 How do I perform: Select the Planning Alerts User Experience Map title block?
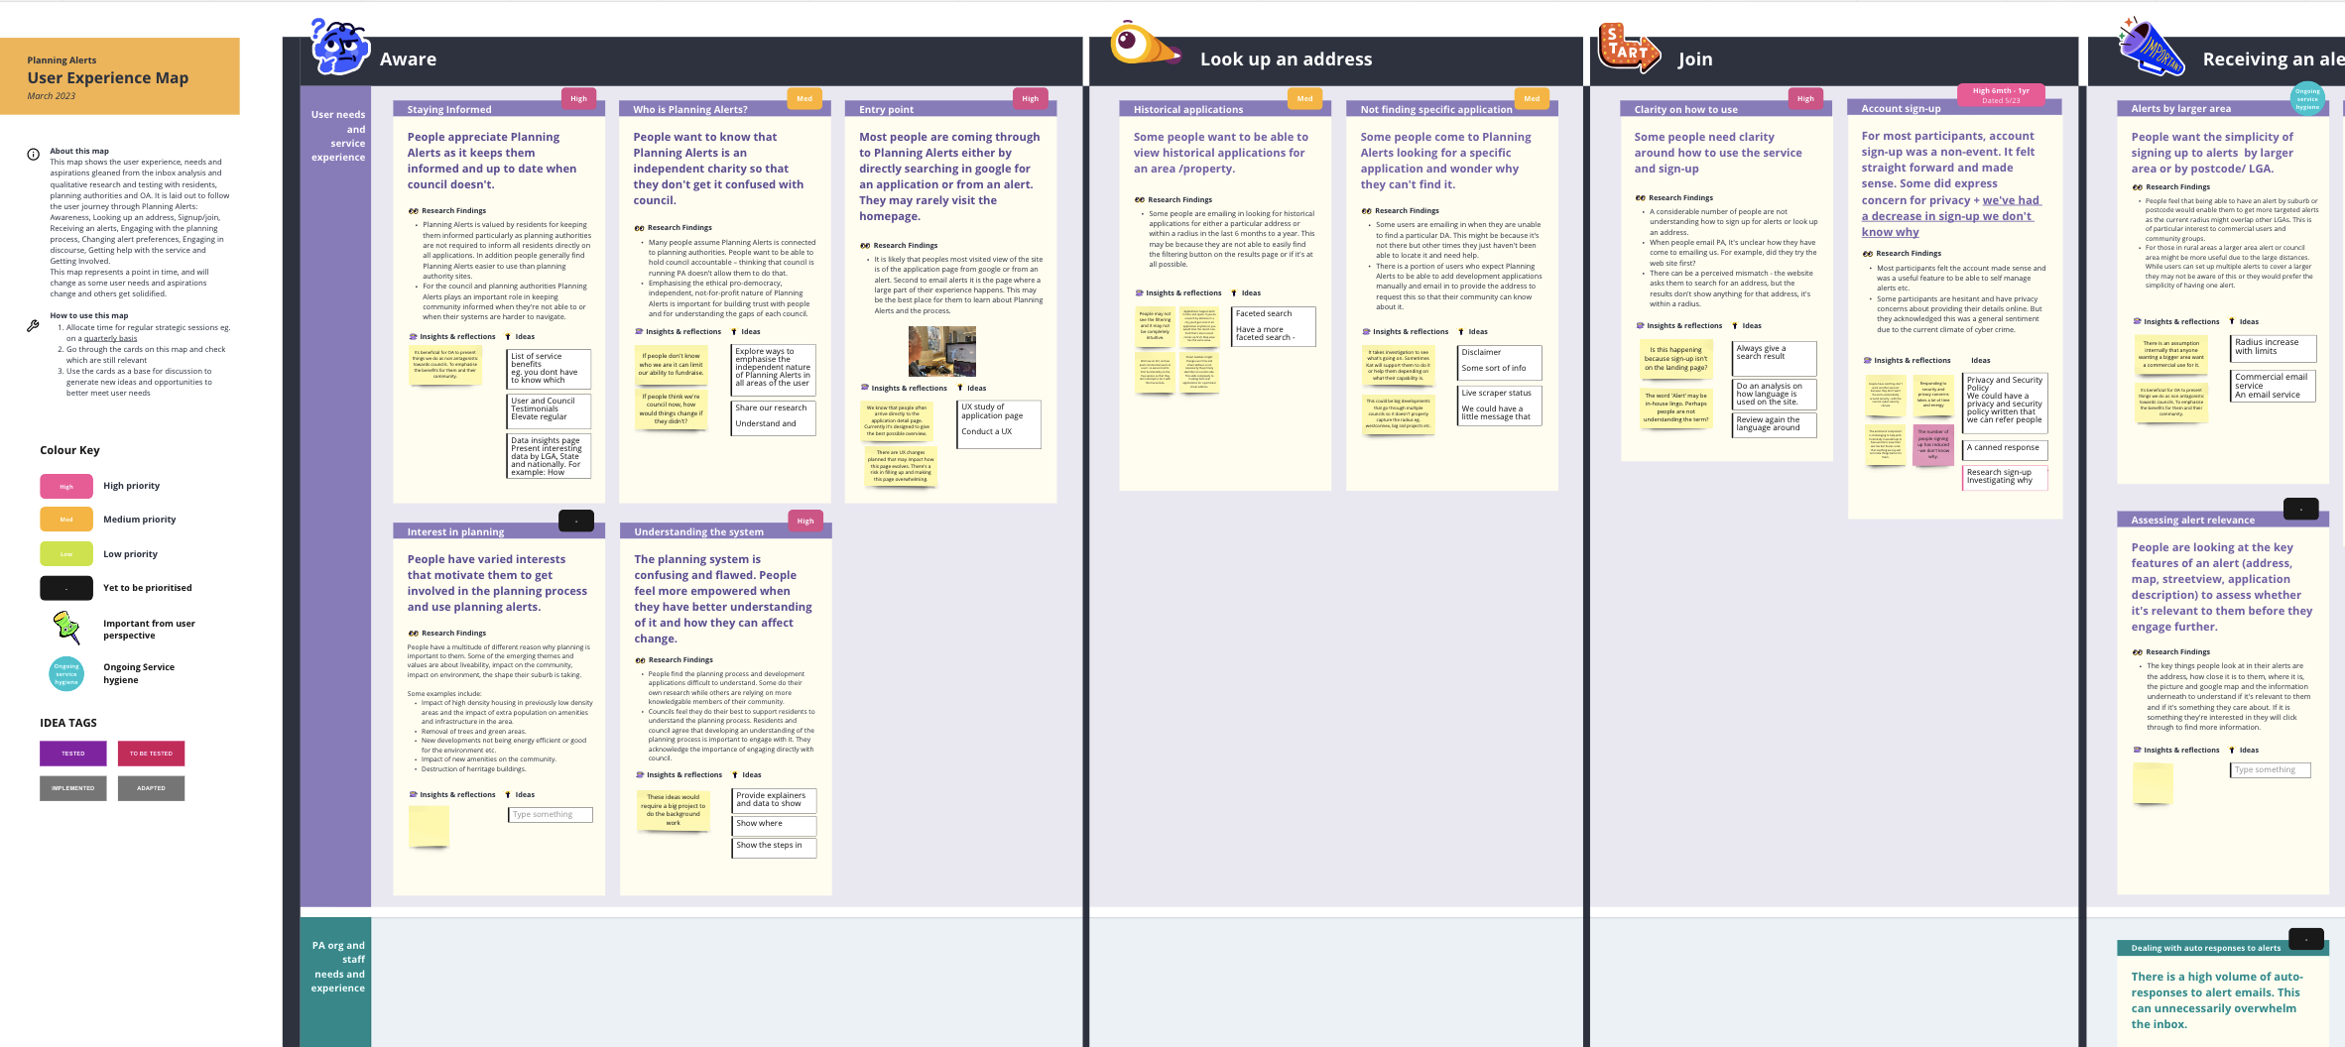[119, 76]
